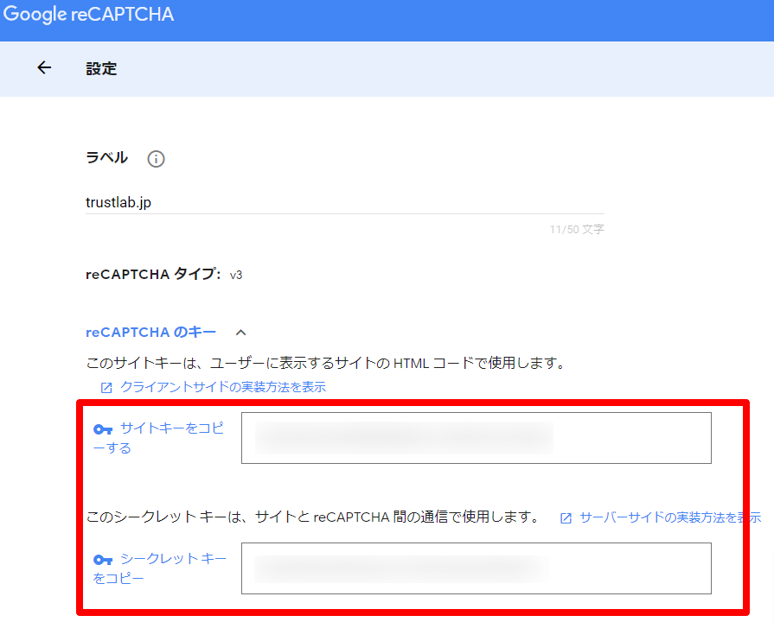
Task: Toggle the reCAPTCHA のキー section heading
Action: (x=150, y=333)
